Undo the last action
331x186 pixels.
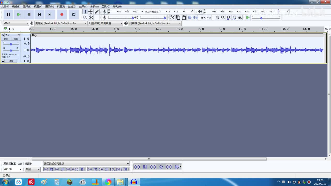(203, 17)
